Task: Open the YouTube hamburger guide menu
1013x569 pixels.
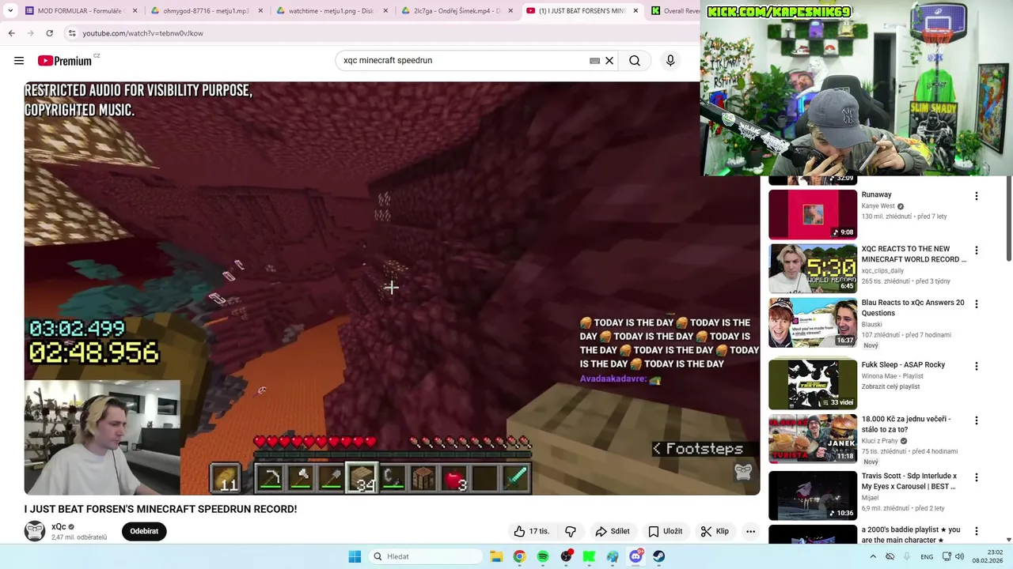Action: [x=19, y=61]
